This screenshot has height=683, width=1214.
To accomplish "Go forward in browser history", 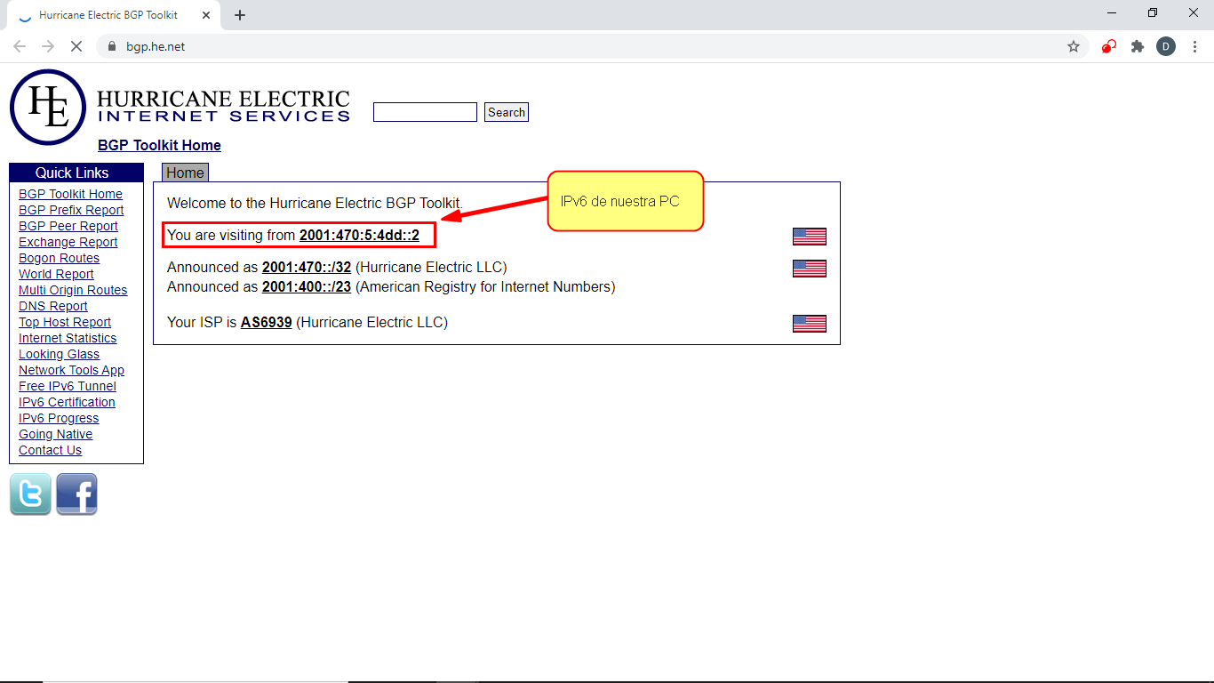I will [x=48, y=46].
